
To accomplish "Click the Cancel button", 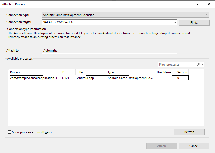I will tap(194, 146).
